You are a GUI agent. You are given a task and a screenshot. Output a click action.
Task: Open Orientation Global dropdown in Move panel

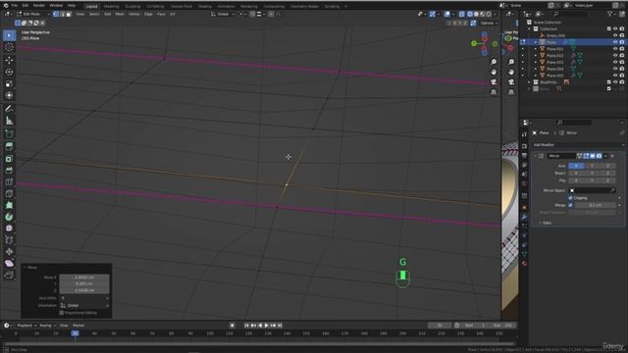pos(84,305)
